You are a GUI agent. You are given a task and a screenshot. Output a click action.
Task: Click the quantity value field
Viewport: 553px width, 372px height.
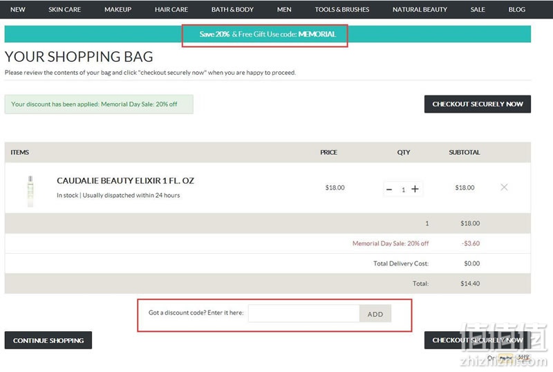[x=403, y=190]
